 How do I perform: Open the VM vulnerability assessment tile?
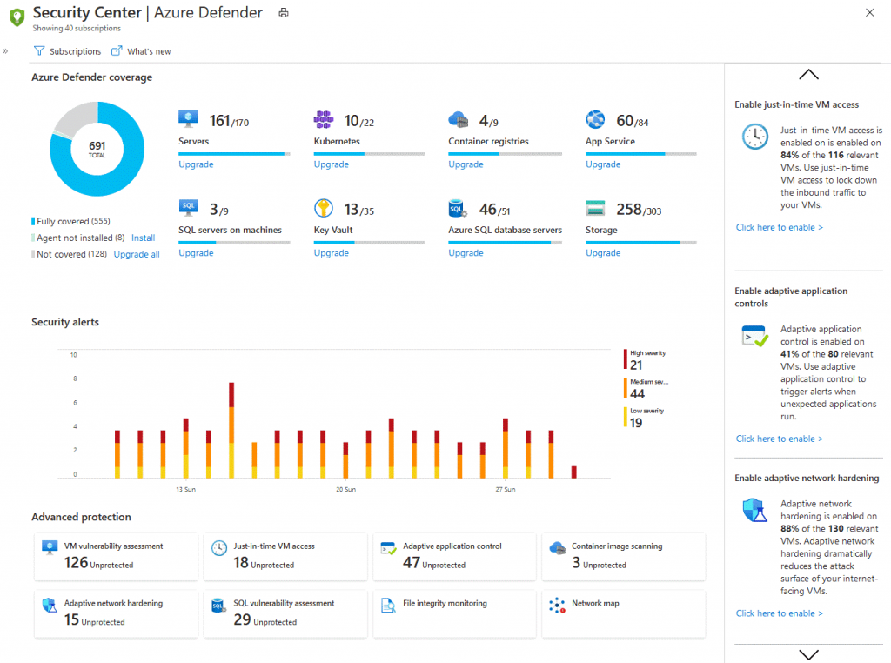pyautogui.click(x=116, y=557)
